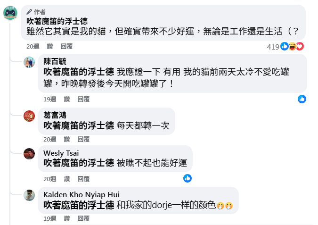Open Wesly Tsai's name link
The height and width of the screenshot is (225, 318).
(x=61, y=153)
